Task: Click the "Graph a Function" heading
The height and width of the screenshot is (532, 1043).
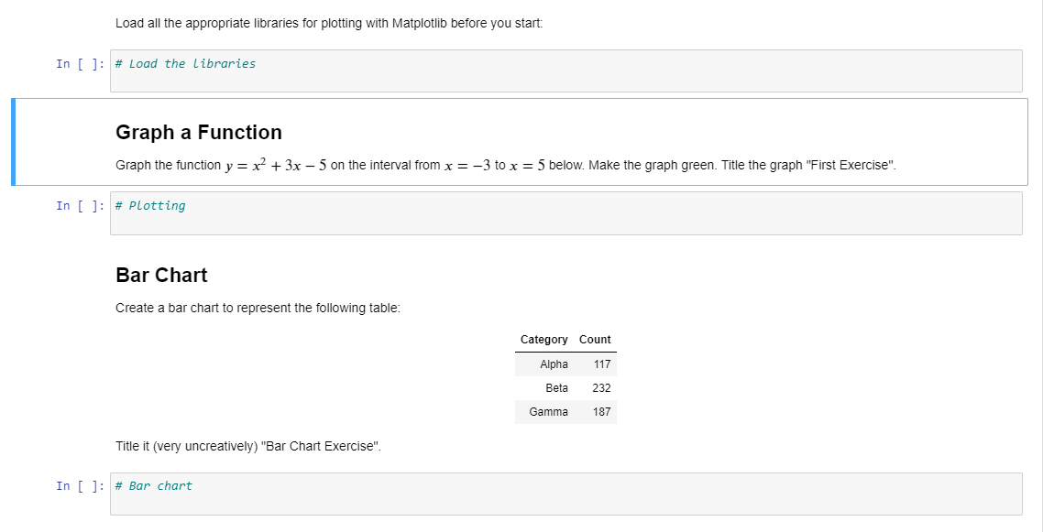Action: point(199,132)
